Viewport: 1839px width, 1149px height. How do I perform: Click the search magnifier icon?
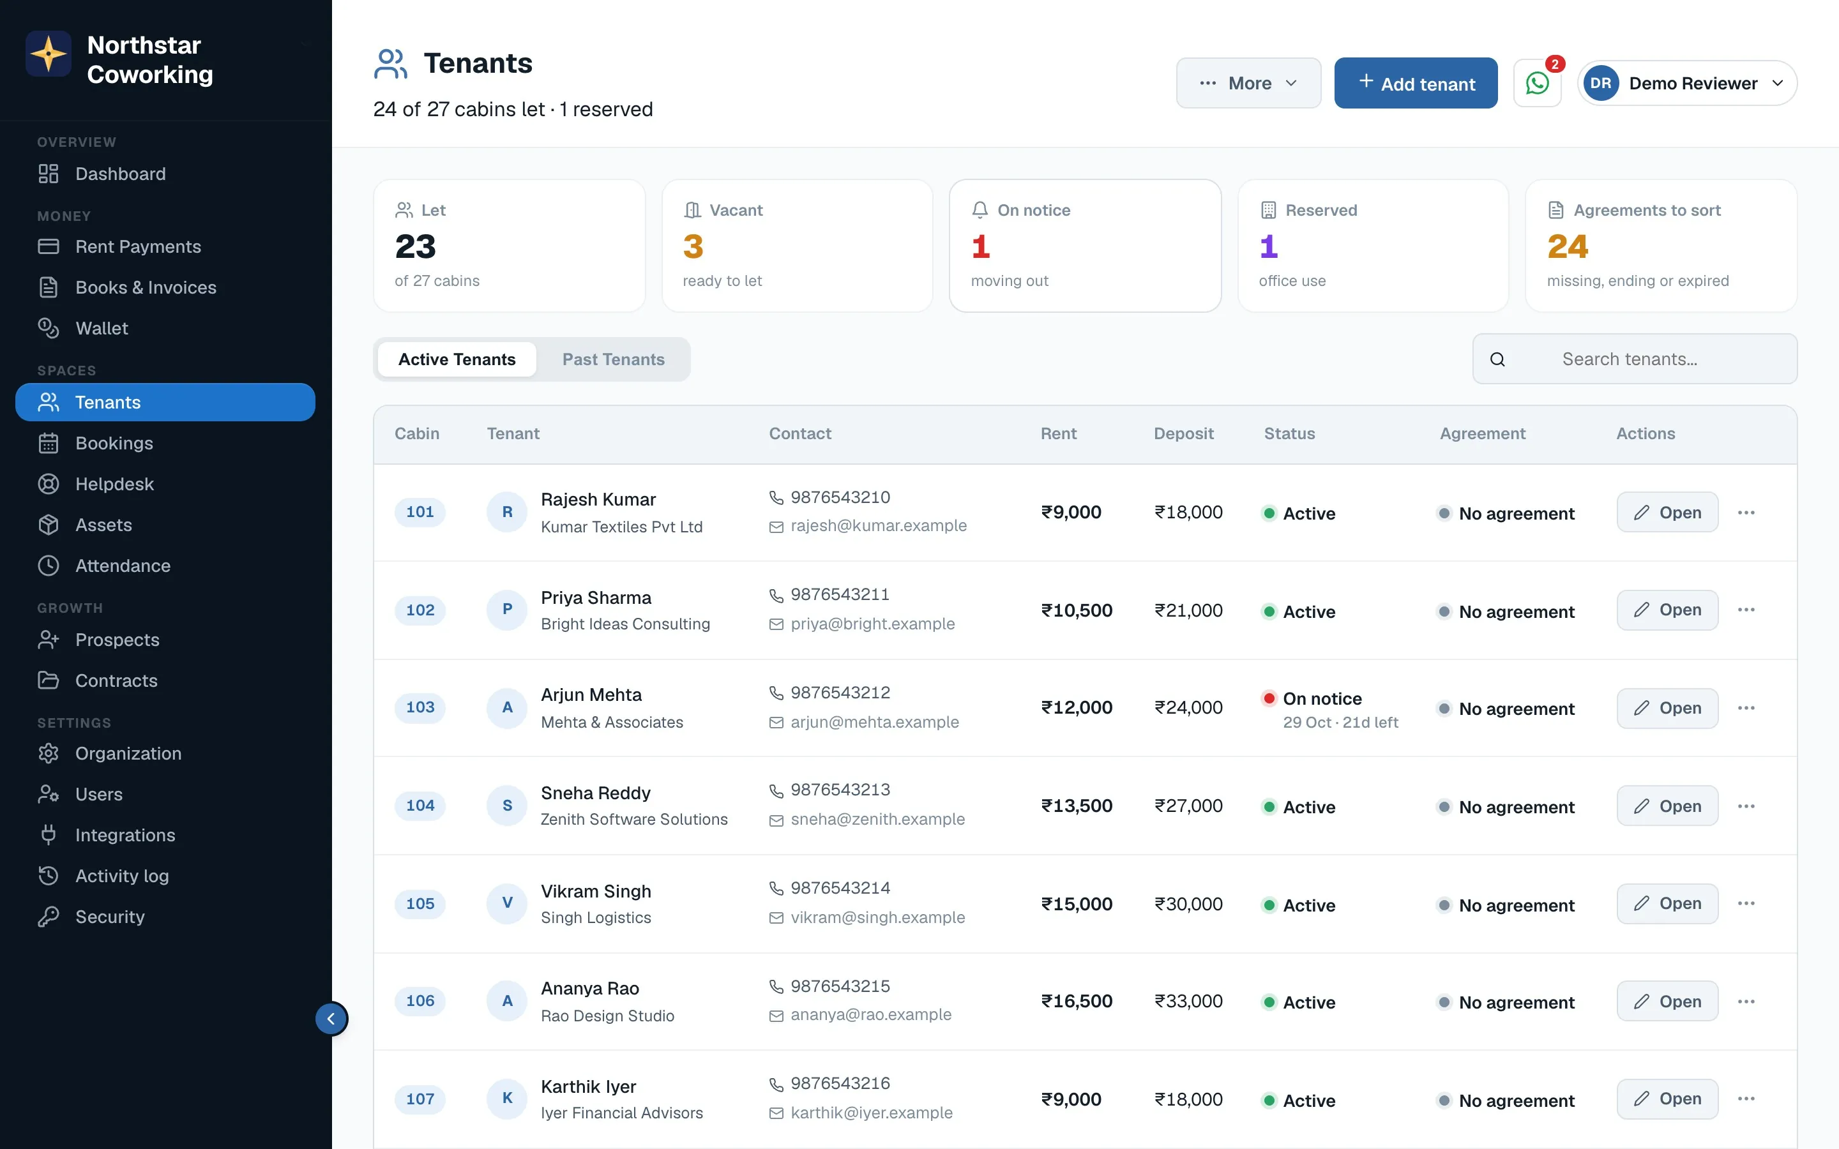[1497, 359]
